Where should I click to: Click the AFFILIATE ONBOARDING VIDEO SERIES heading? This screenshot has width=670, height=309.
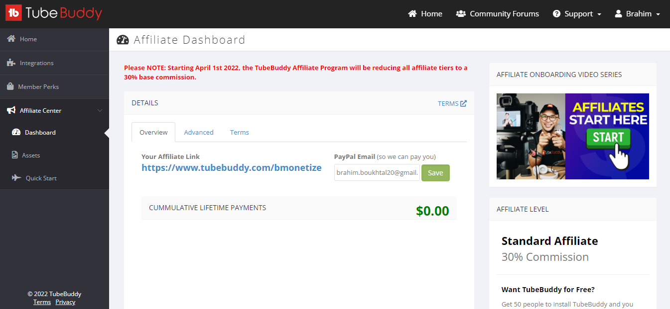coord(559,75)
